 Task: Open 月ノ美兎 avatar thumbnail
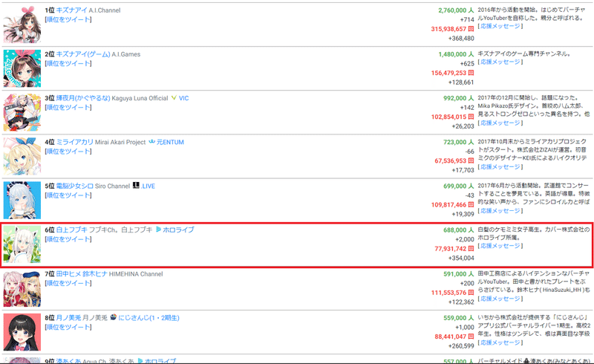[22, 332]
